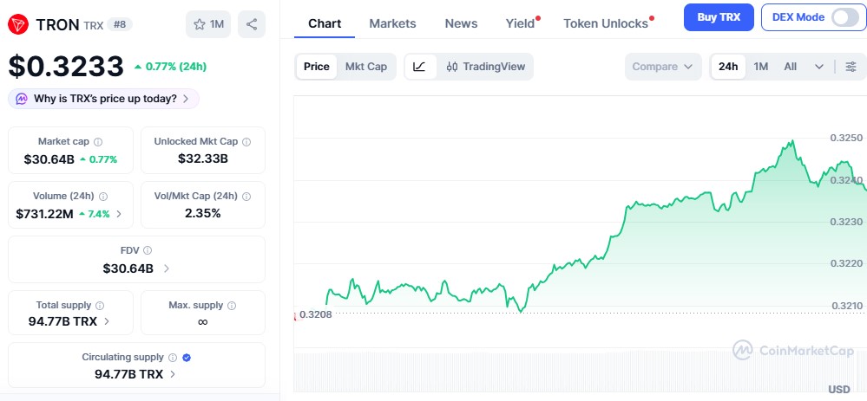867x401 pixels.
Task: Click Circulating supply info icon
Action: pos(173,358)
